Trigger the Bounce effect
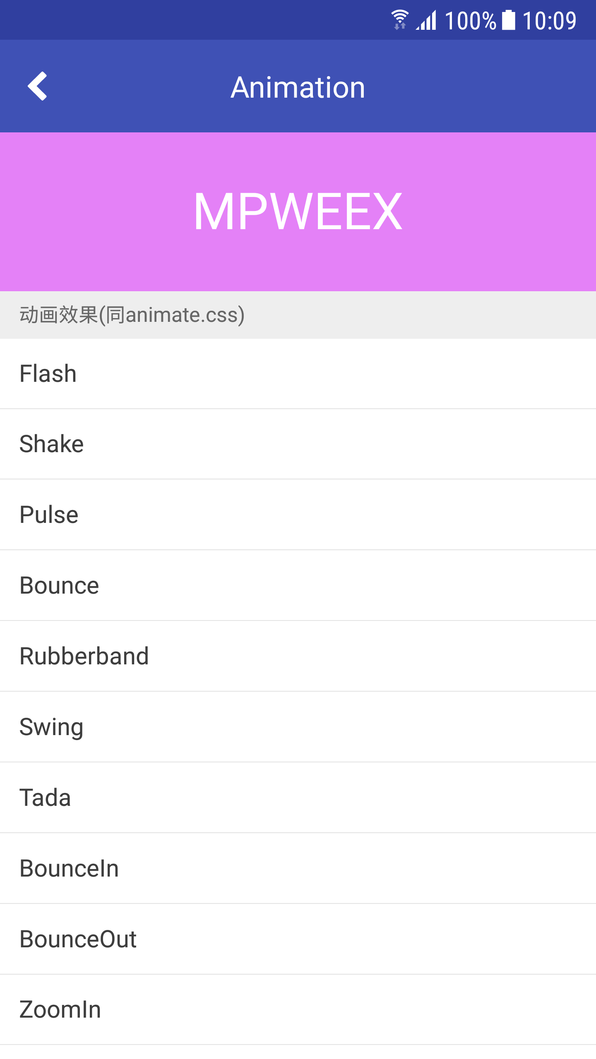The width and height of the screenshot is (596, 1059). click(298, 585)
